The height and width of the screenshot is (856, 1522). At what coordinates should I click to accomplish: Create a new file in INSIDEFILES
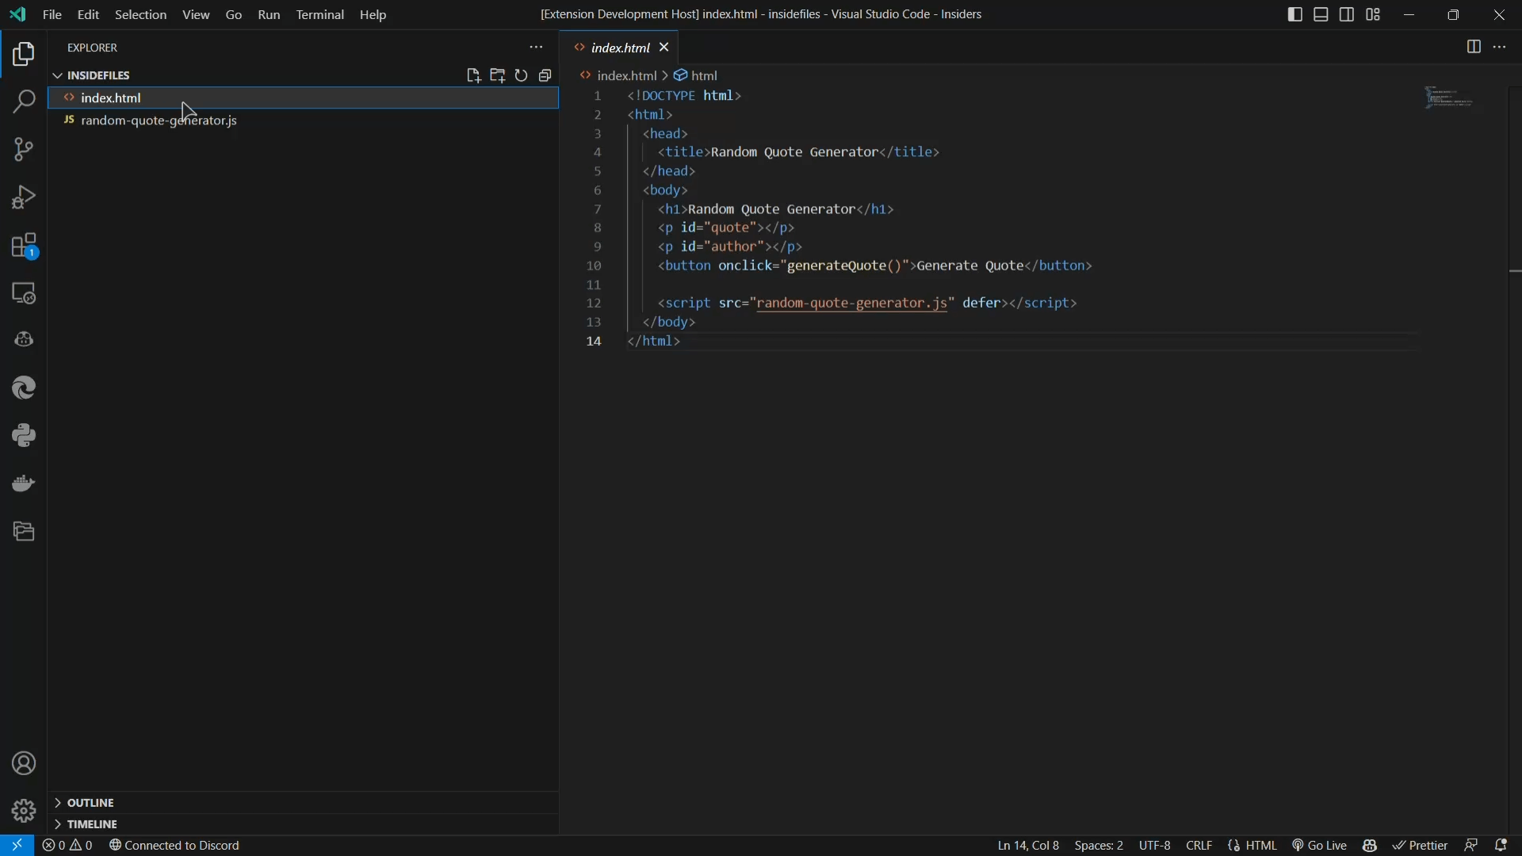473,75
